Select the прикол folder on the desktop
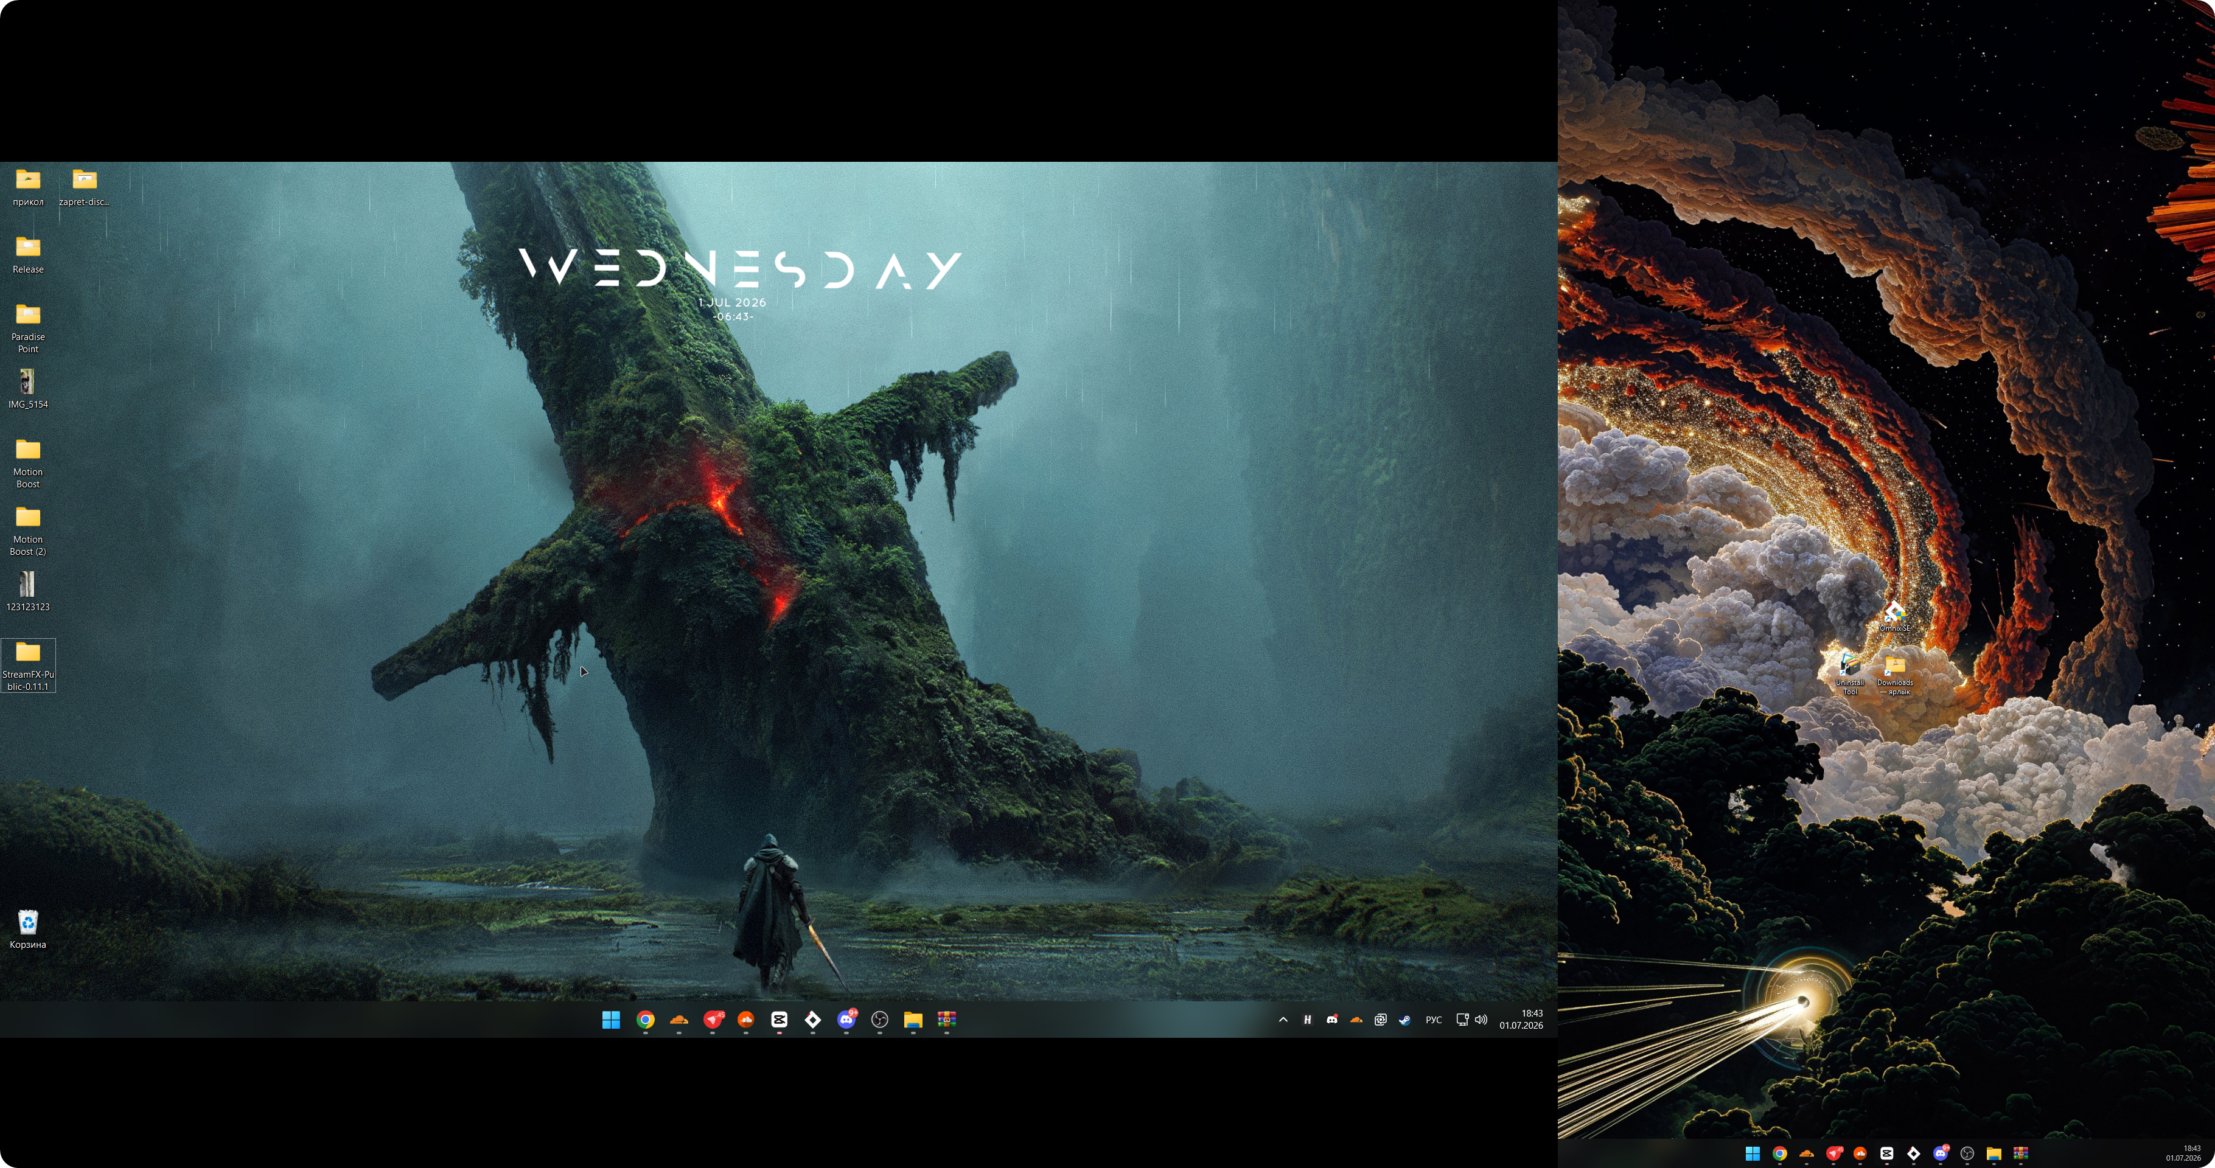Viewport: 2215px width, 1168px height. coord(29,188)
